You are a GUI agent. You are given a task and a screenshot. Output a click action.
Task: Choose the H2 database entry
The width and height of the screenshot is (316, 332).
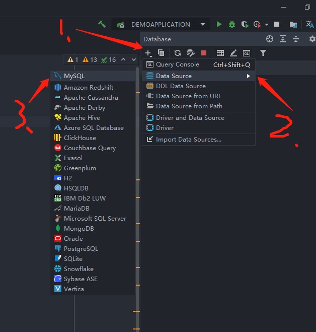[93, 178]
